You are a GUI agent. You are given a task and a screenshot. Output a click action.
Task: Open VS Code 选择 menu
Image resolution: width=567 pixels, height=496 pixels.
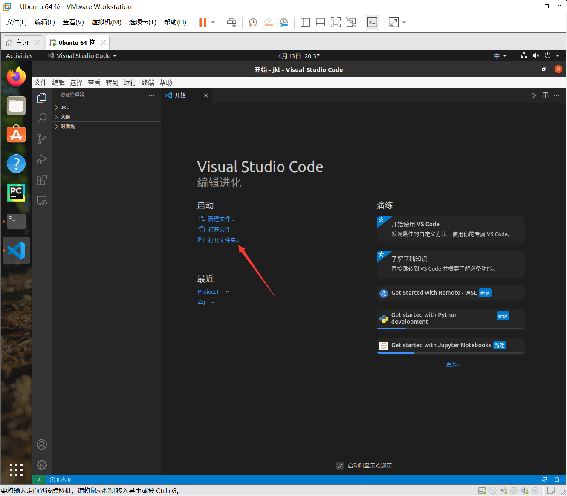click(x=76, y=83)
